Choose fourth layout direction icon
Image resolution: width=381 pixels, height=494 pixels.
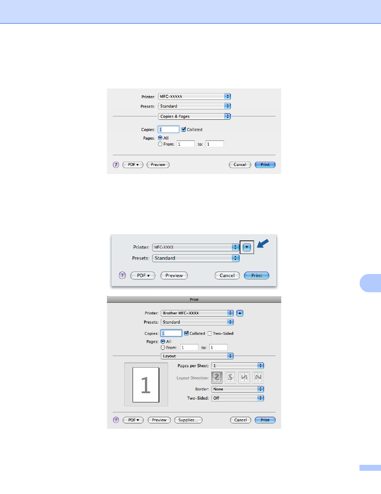[x=258, y=378]
